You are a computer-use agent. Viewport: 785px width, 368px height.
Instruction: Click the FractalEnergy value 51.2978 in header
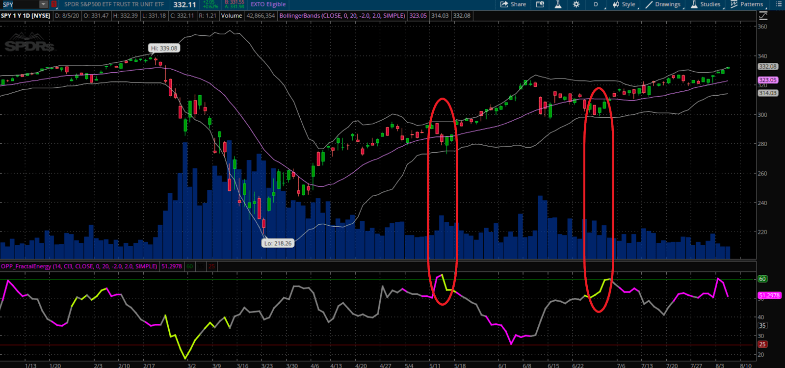(172, 266)
